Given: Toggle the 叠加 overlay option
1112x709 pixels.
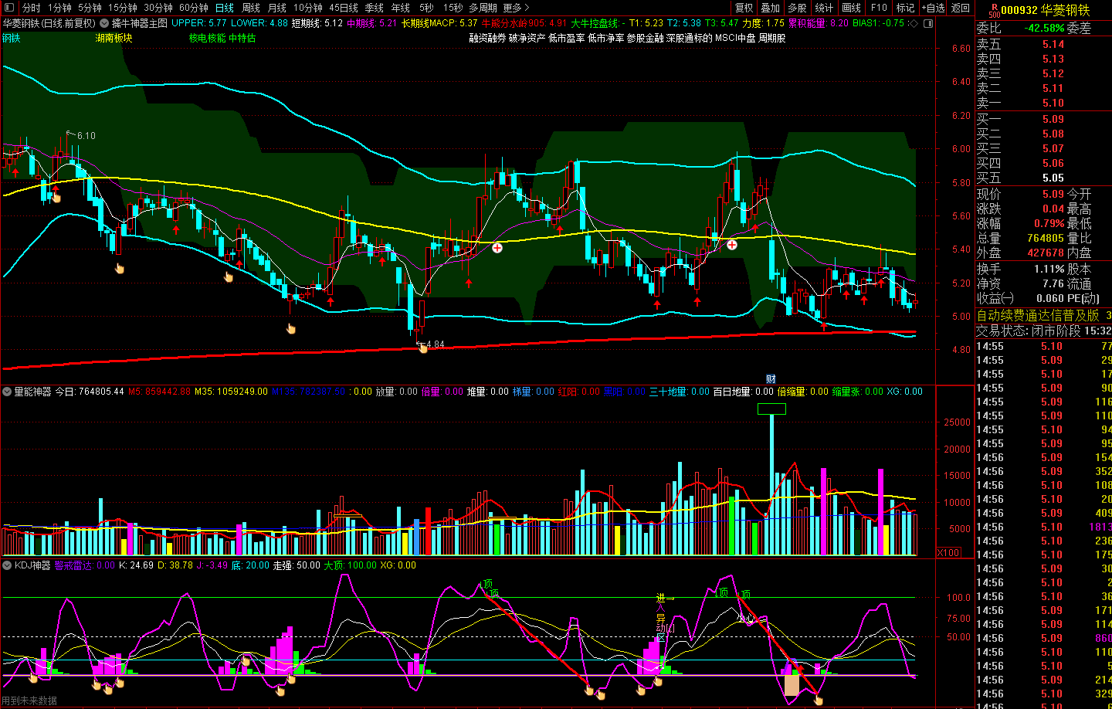Looking at the screenshot, I should (770, 8).
